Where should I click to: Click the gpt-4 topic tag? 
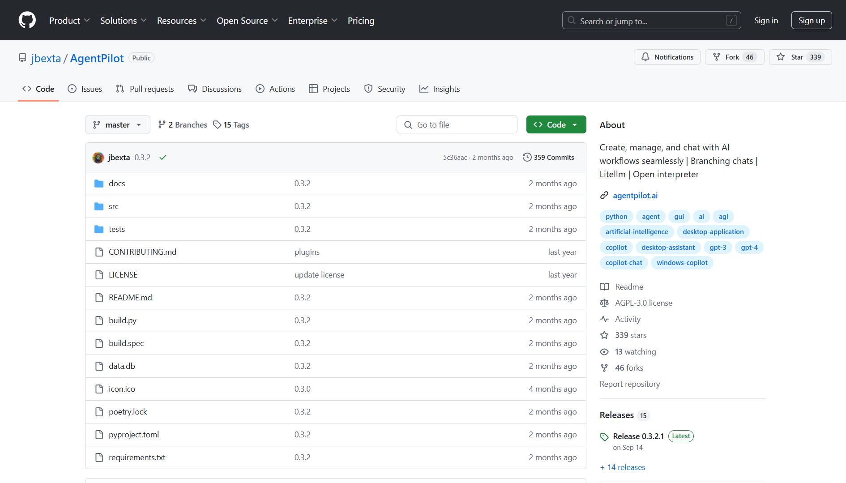749,248
